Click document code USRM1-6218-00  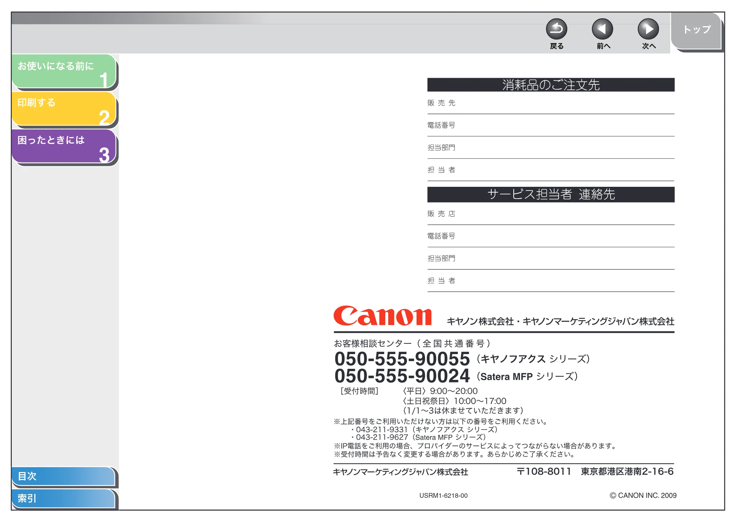[443, 496]
